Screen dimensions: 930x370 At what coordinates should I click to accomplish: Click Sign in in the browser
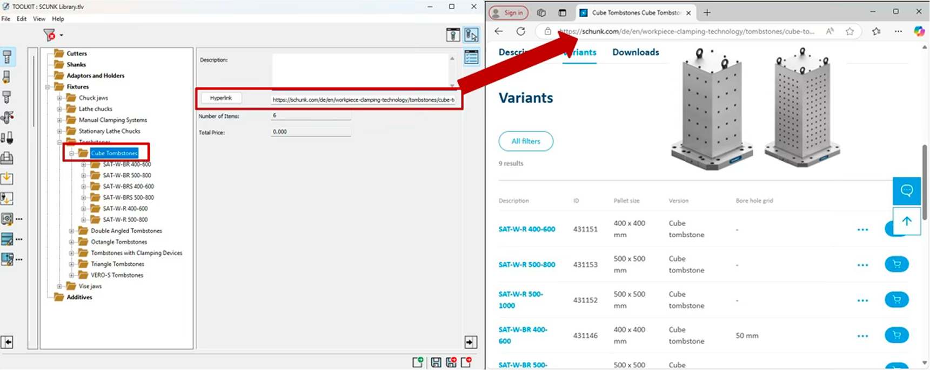pos(509,12)
